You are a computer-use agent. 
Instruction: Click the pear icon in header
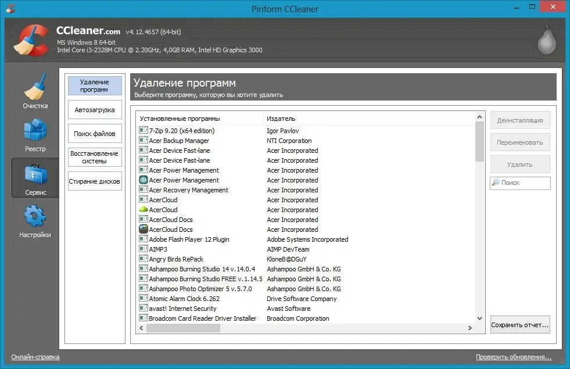pyautogui.click(x=547, y=40)
